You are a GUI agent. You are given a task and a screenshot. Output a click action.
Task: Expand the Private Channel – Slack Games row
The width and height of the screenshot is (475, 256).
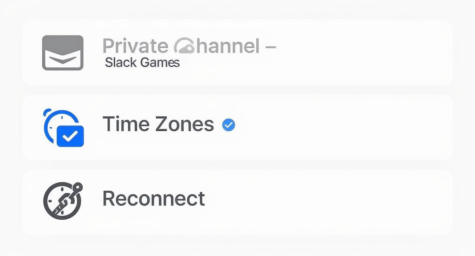click(237, 52)
